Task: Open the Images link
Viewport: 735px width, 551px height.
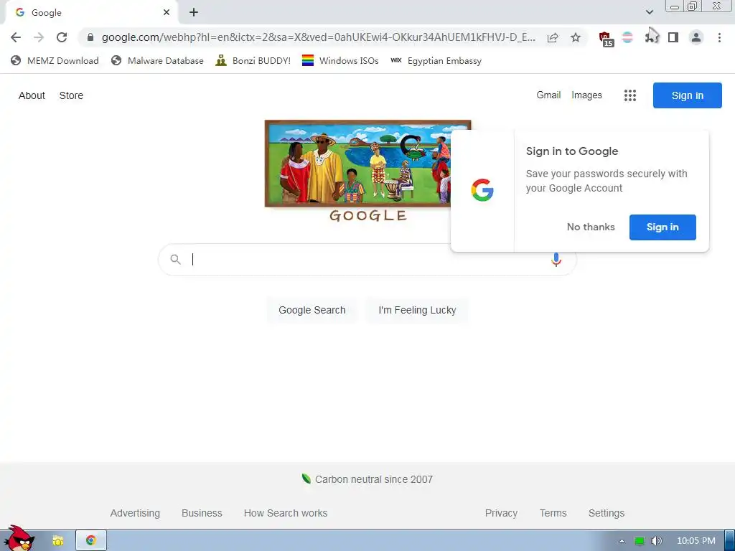Action: [586, 95]
